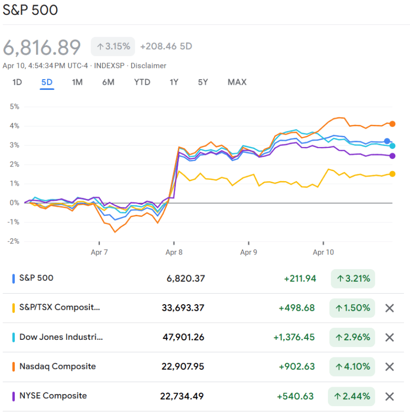Remove NYSE Composite from comparison
Viewport: 410px width, 414px height.
point(389,396)
